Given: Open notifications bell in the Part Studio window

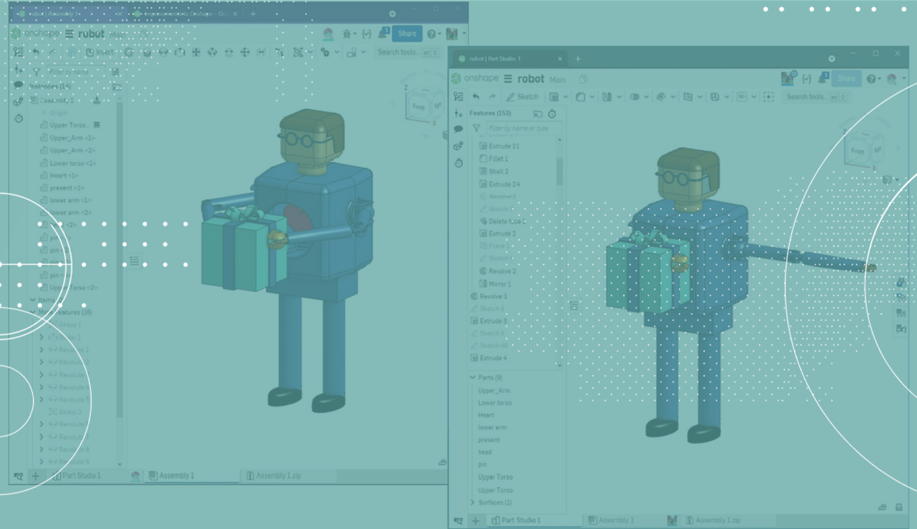Looking at the screenshot, I should (x=823, y=79).
